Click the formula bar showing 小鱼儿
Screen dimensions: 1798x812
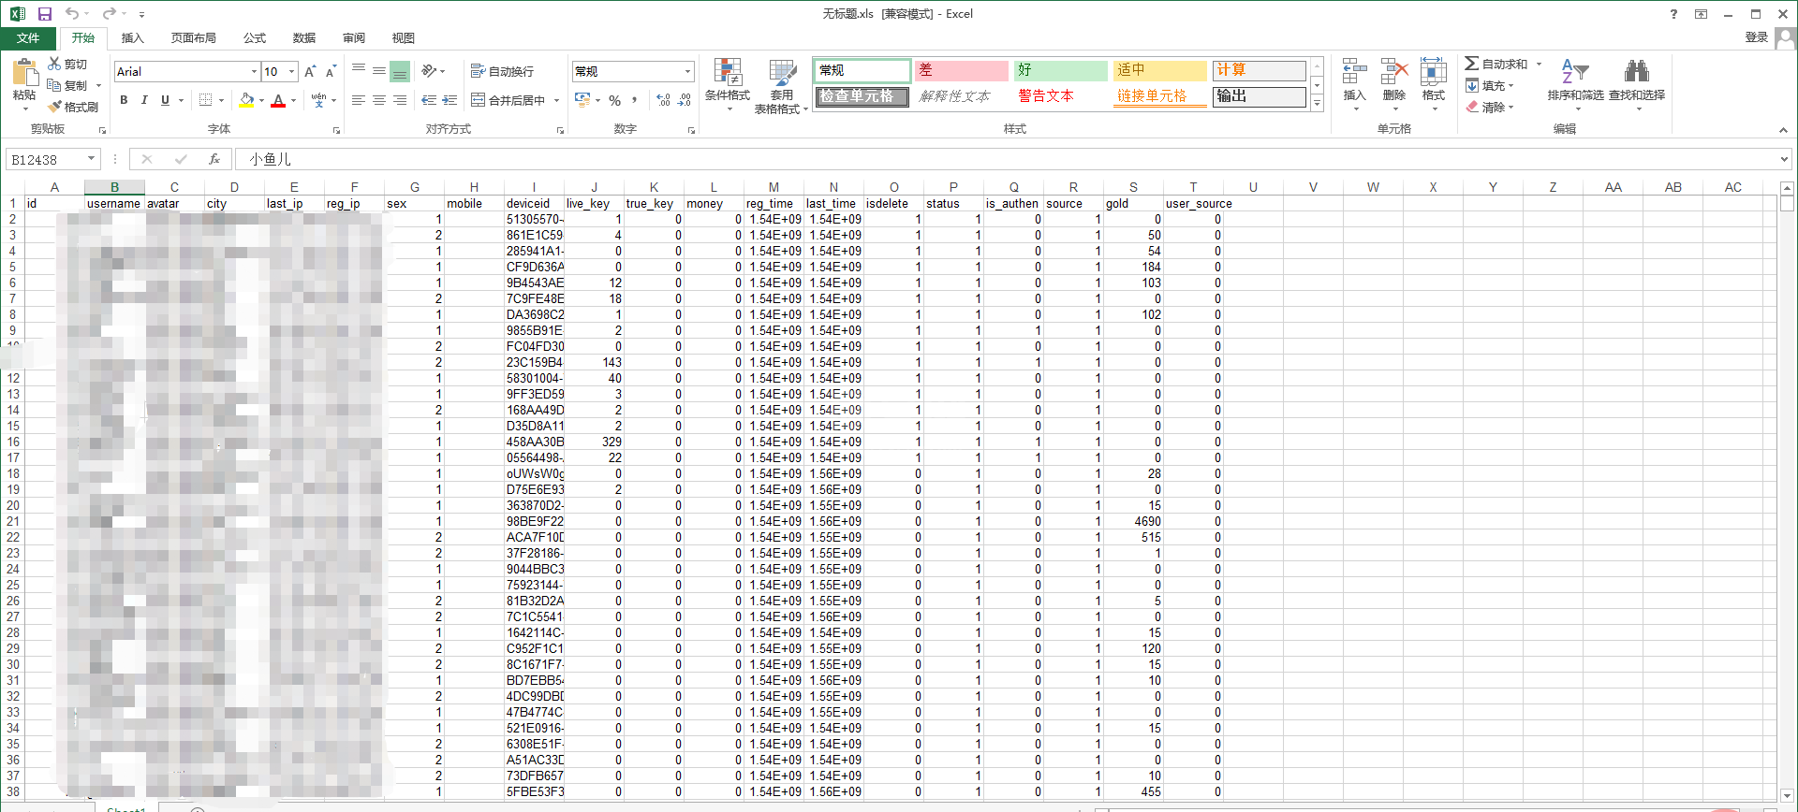[1008, 159]
